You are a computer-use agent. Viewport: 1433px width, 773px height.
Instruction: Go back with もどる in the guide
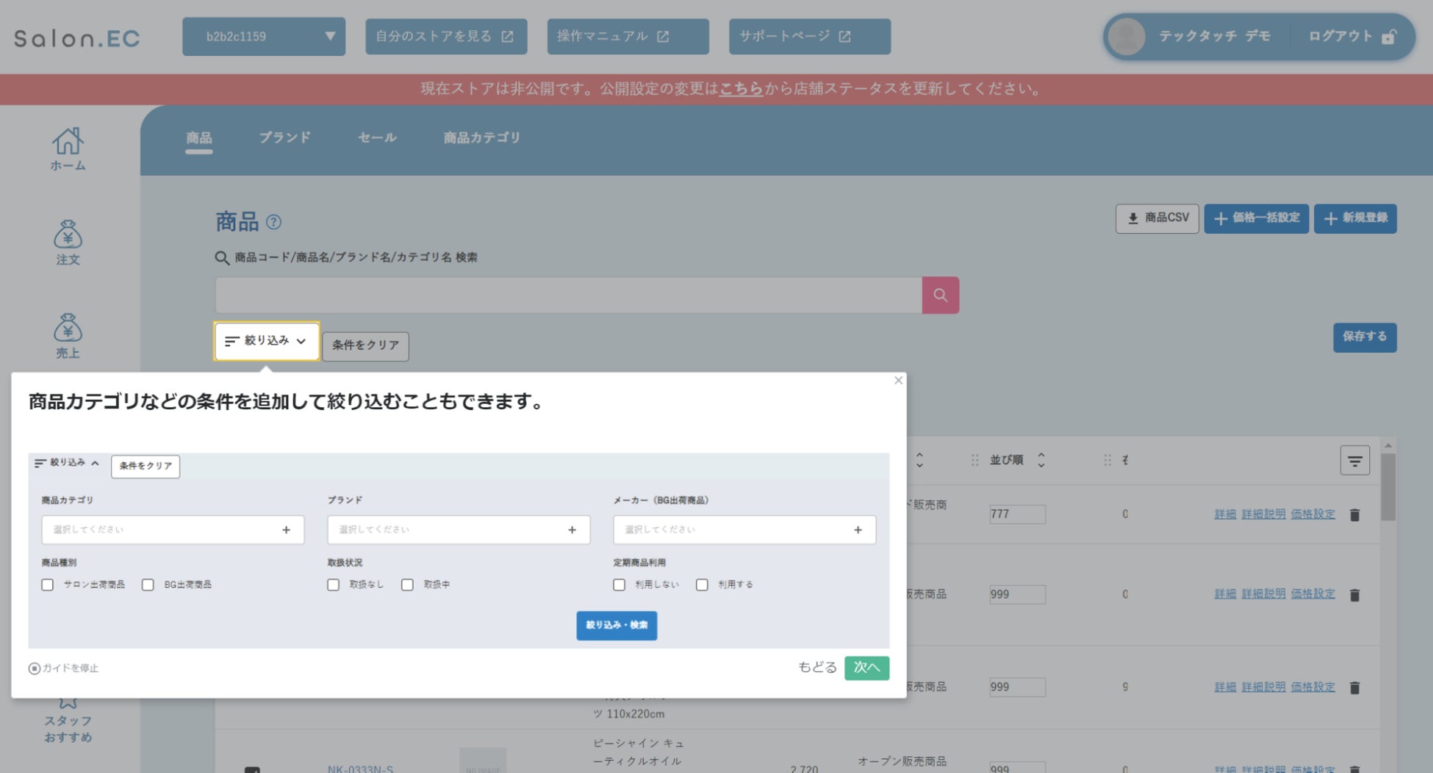(x=817, y=667)
